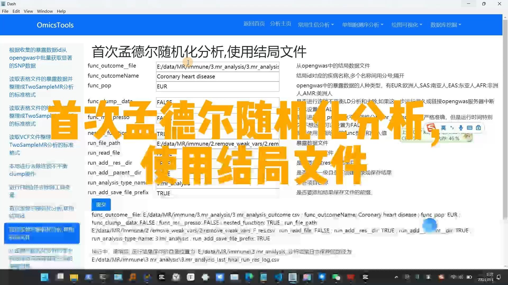508x285 pixels.
Task: Open the Window menu
Action: coord(45,11)
